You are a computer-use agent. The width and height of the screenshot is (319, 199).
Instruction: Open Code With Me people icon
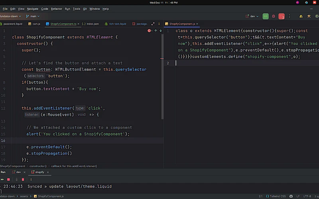tap(301, 16)
